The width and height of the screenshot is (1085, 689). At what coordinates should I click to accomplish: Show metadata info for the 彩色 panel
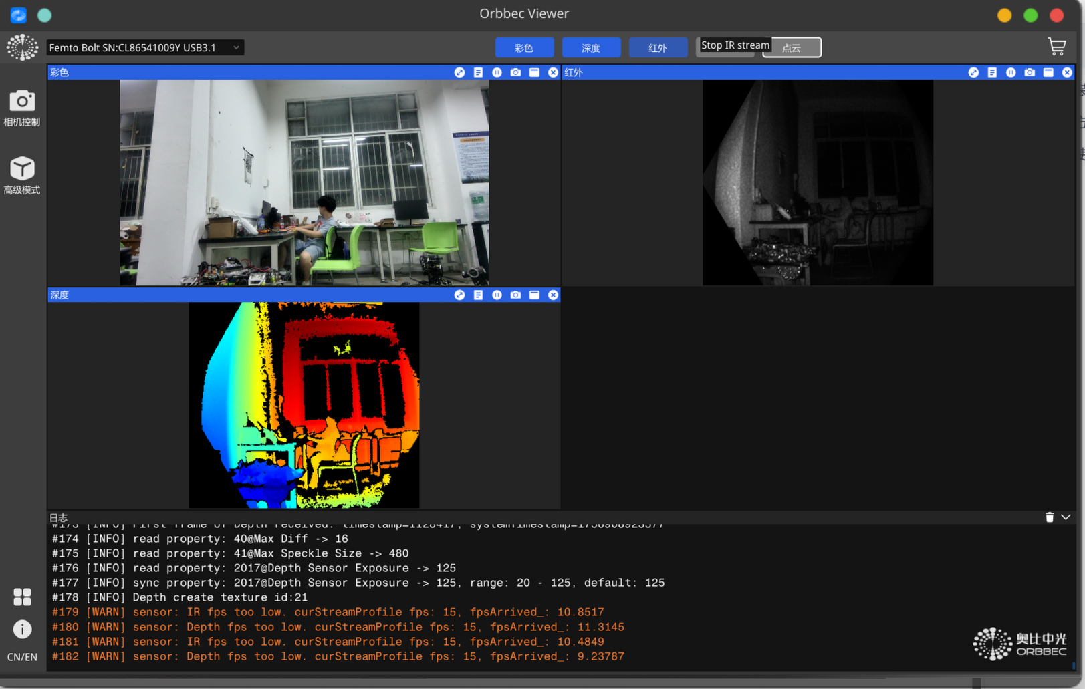pos(478,72)
